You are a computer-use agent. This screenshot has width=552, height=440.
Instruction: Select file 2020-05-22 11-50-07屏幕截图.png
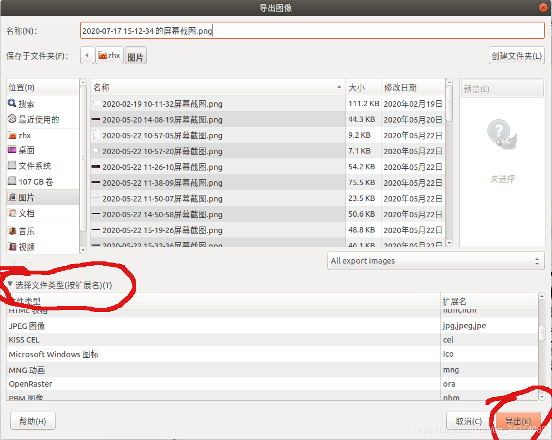(218, 198)
